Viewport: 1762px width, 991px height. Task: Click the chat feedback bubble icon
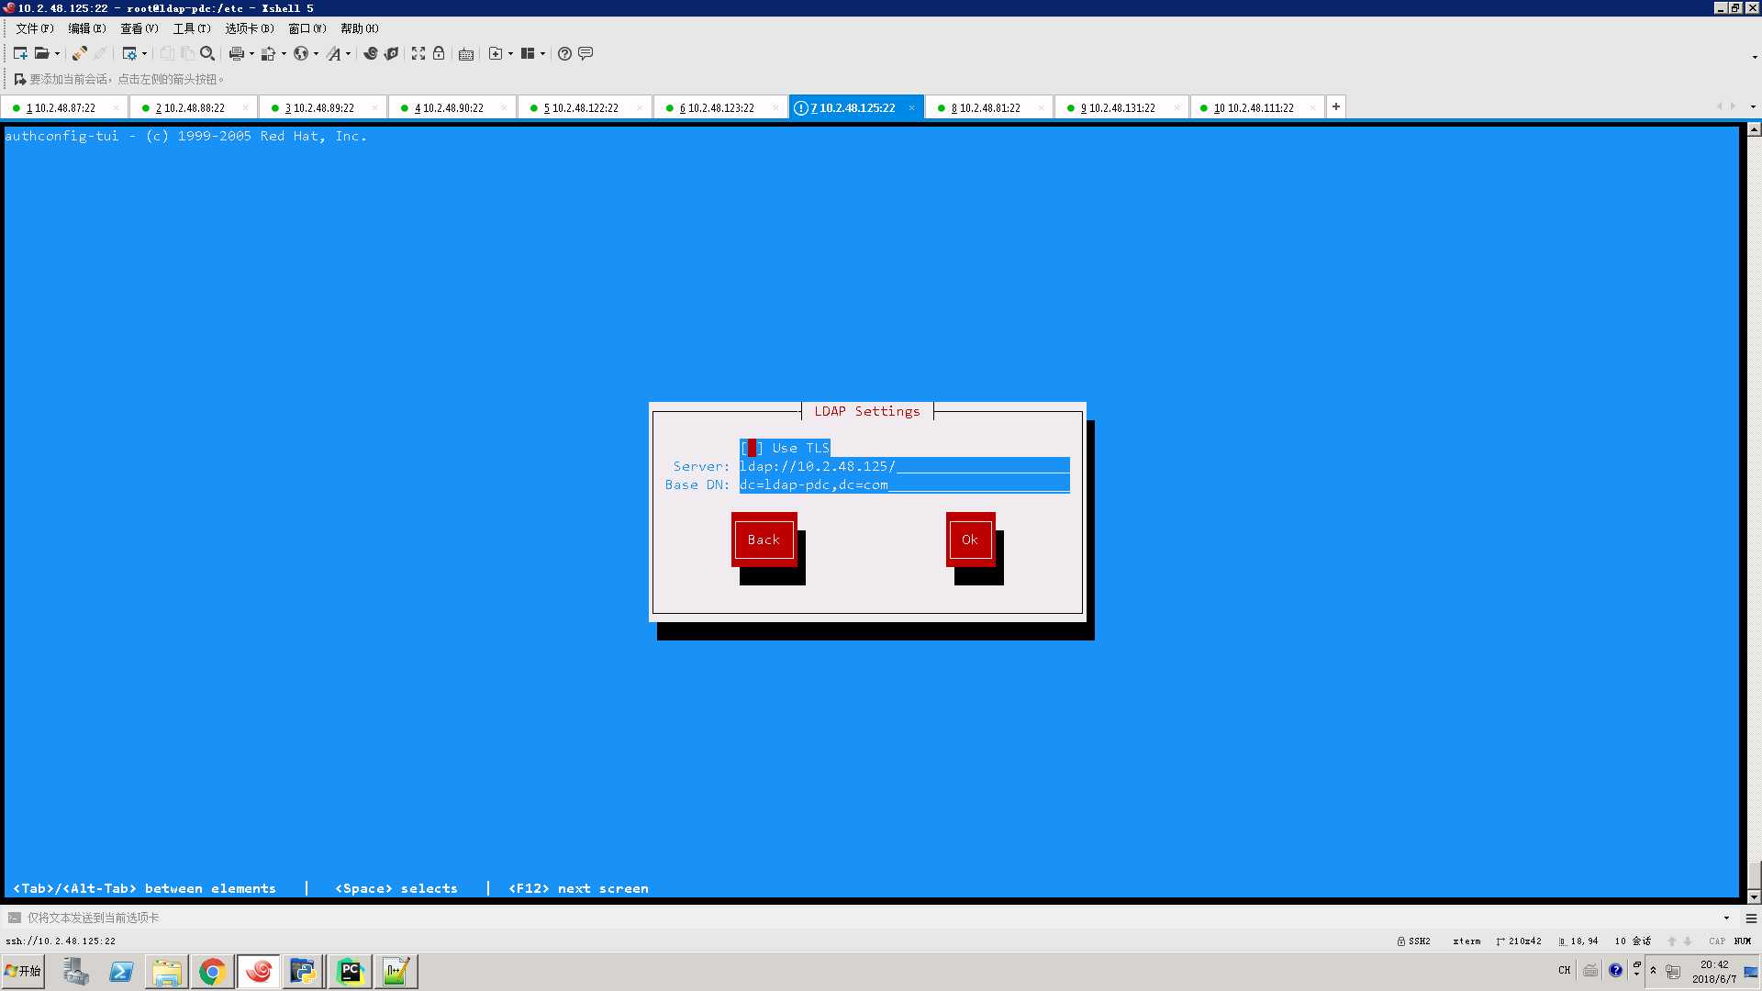tap(585, 54)
